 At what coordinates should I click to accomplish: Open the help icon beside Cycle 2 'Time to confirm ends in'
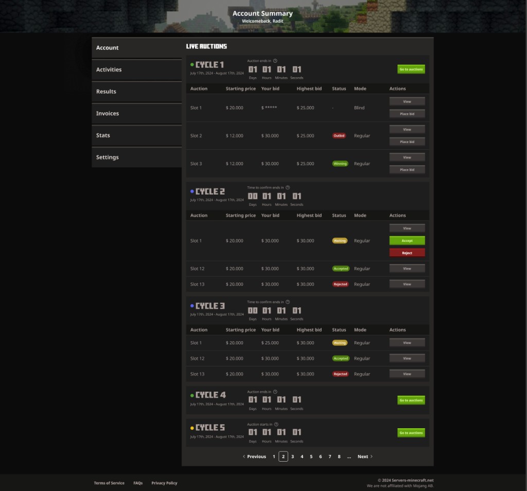point(288,187)
